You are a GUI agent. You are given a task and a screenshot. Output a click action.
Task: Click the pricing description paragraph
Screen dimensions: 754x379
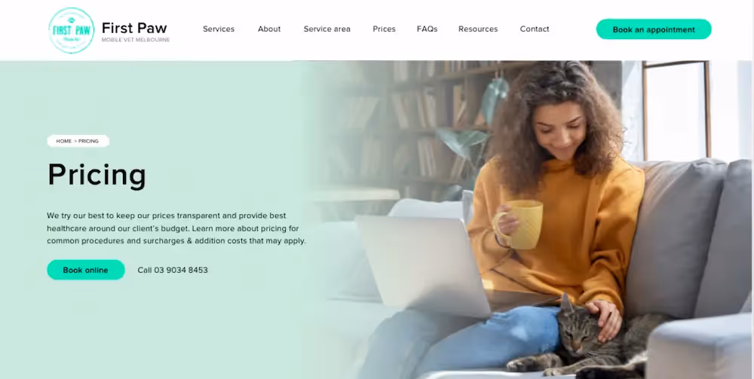[176, 228]
